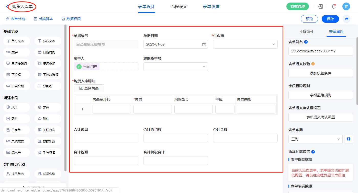Screen dimensions: 358x193
Task: Click the 添加校验条件 button
Action: pos(320,73)
